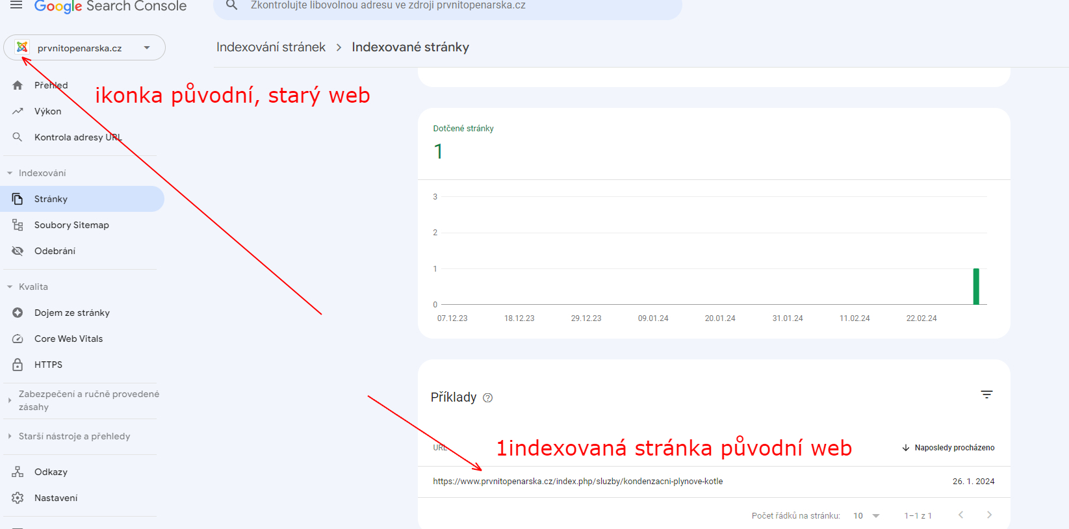Open the hamburger main menu
This screenshot has width=1069, height=529.
16,5
